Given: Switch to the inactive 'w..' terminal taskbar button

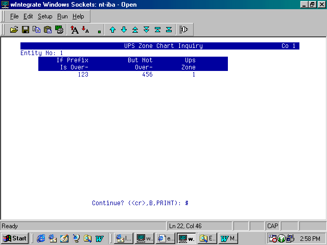Looking at the screenshot, I should [x=145, y=238].
